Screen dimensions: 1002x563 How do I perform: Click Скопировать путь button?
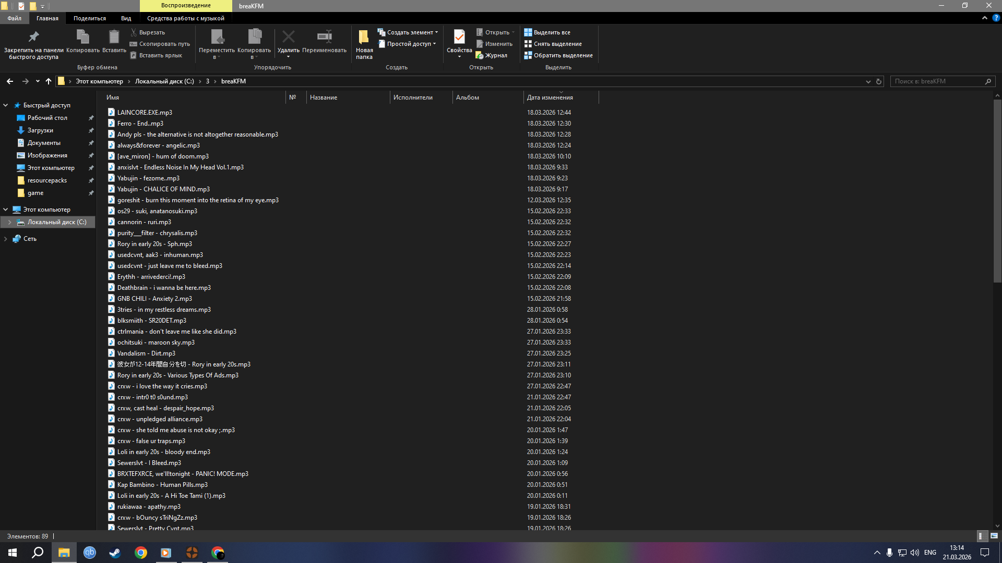(164, 44)
